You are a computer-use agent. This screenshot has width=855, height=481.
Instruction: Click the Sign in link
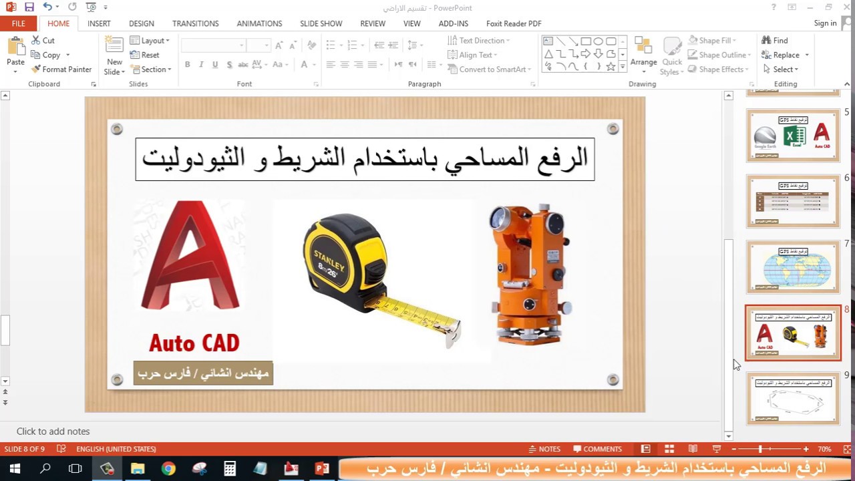coord(825,23)
